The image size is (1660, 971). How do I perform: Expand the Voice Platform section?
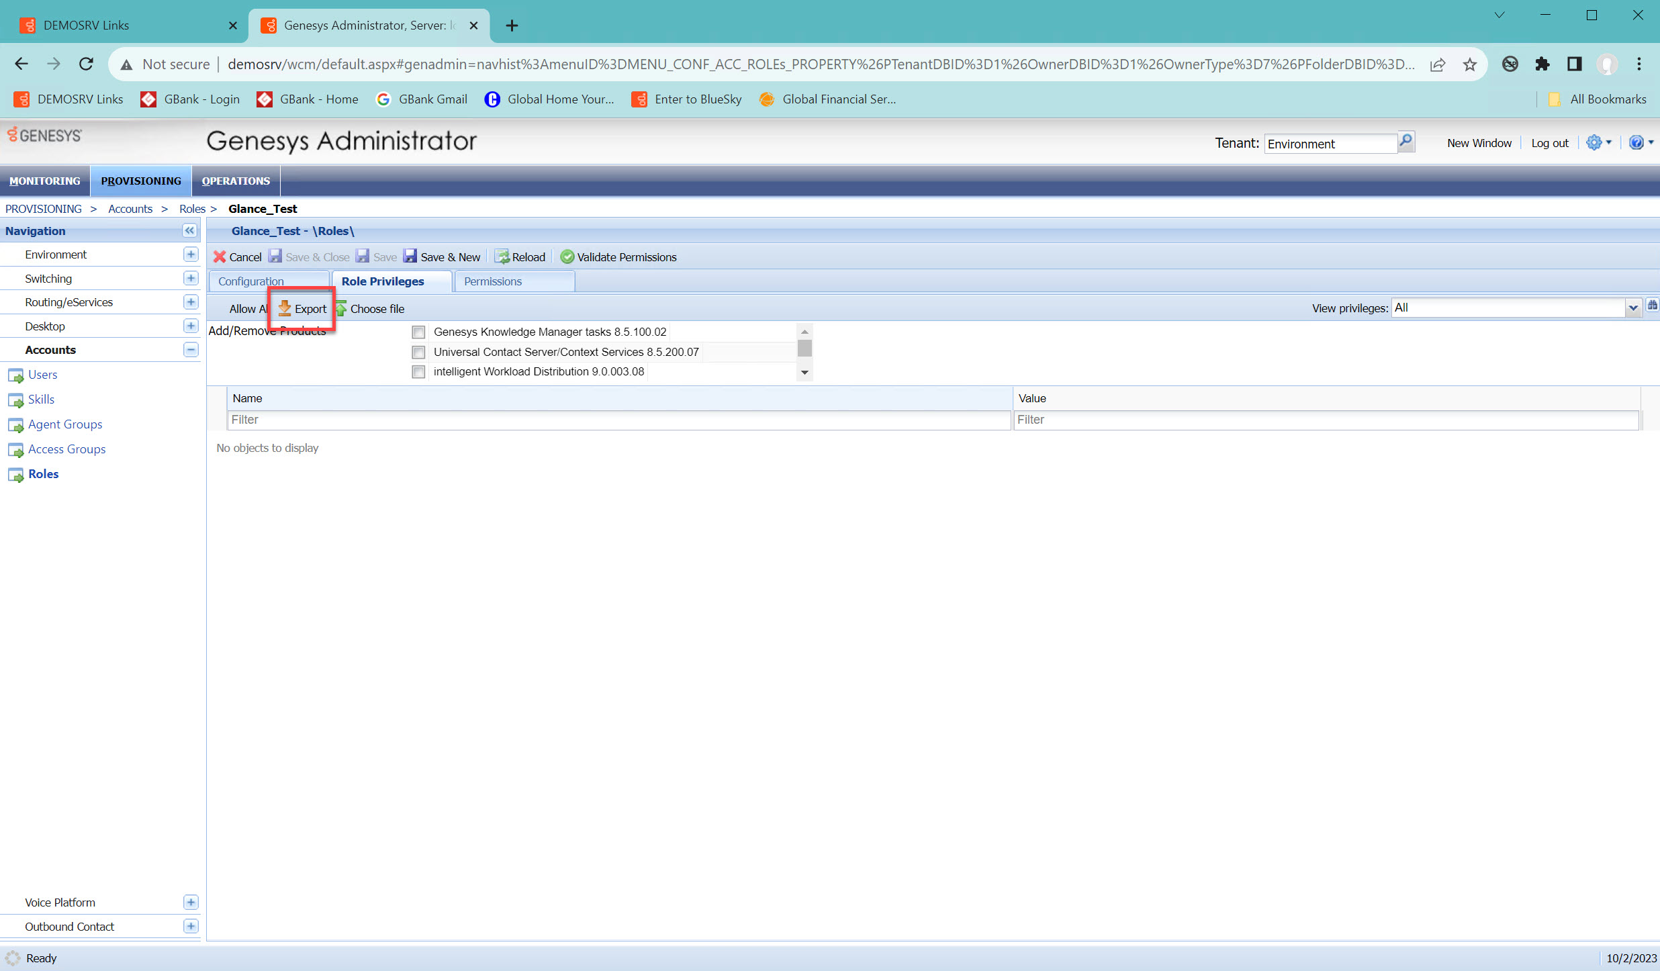coord(191,902)
